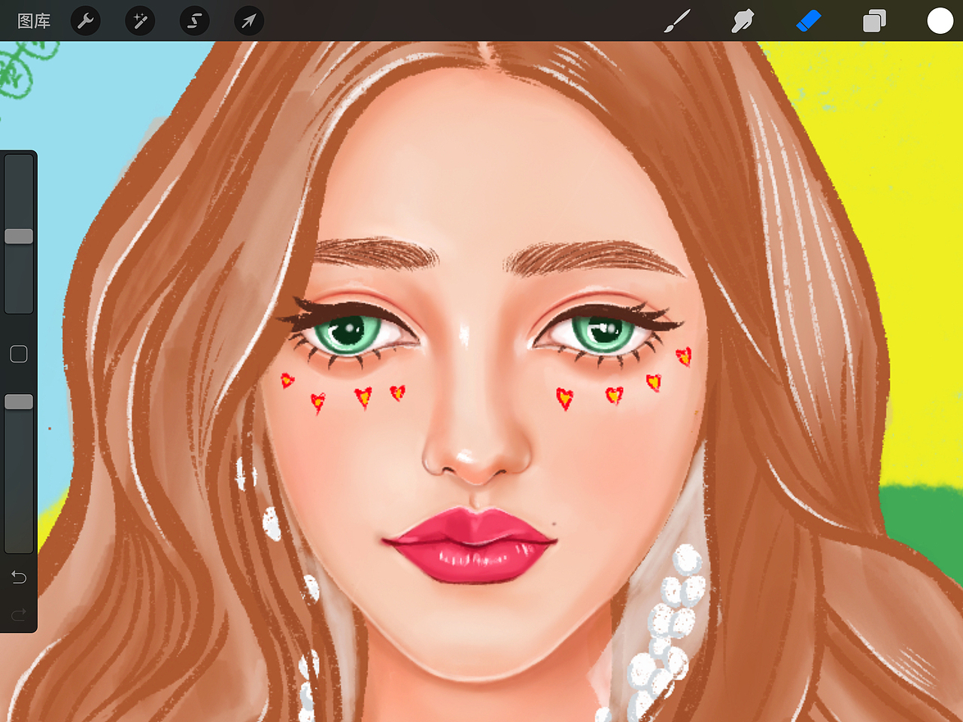Toggle the highlighted Eraser off
Viewport: 963px width, 722px height.
(x=808, y=20)
